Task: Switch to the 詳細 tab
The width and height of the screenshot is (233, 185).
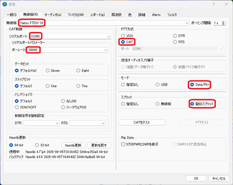Action: [x=142, y=15]
